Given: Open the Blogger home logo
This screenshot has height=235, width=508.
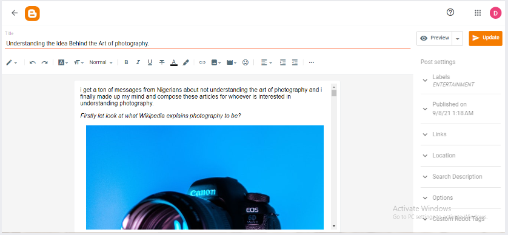Looking at the screenshot, I should click(32, 13).
